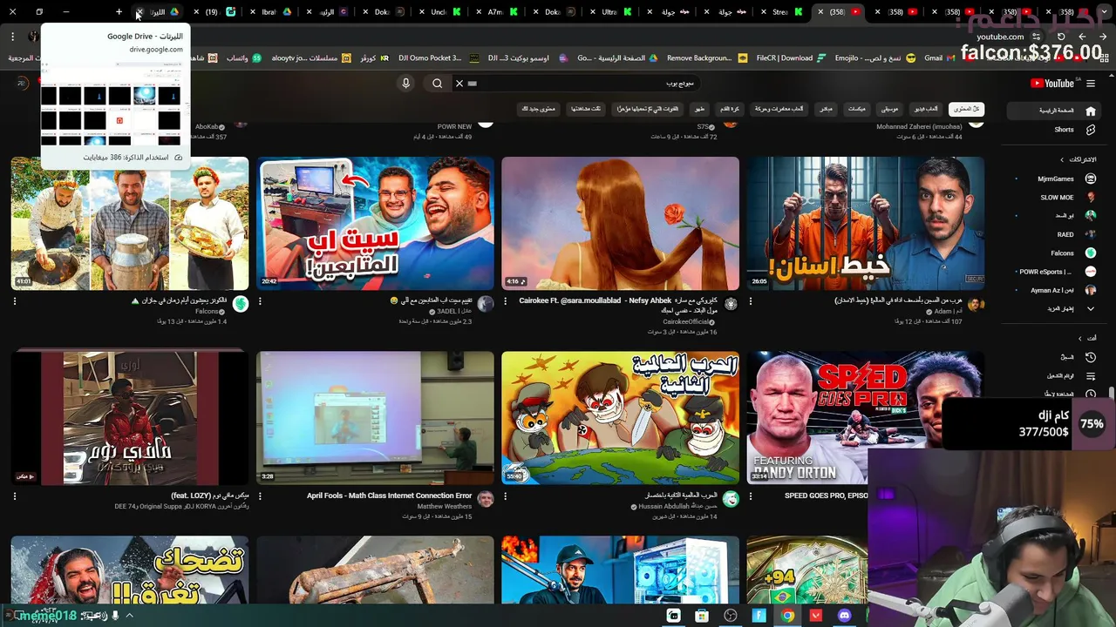The width and height of the screenshot is (1116, 627).
Task: Click the YouTube search magnifier button
Action: (x=438, y=84)
